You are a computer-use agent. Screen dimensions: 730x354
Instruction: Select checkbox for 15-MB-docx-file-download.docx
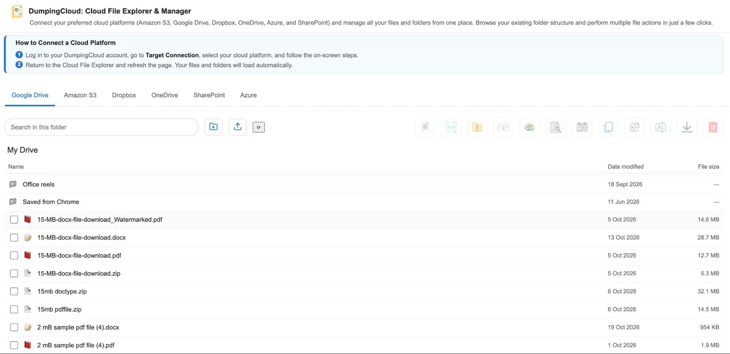pos(14,237)
